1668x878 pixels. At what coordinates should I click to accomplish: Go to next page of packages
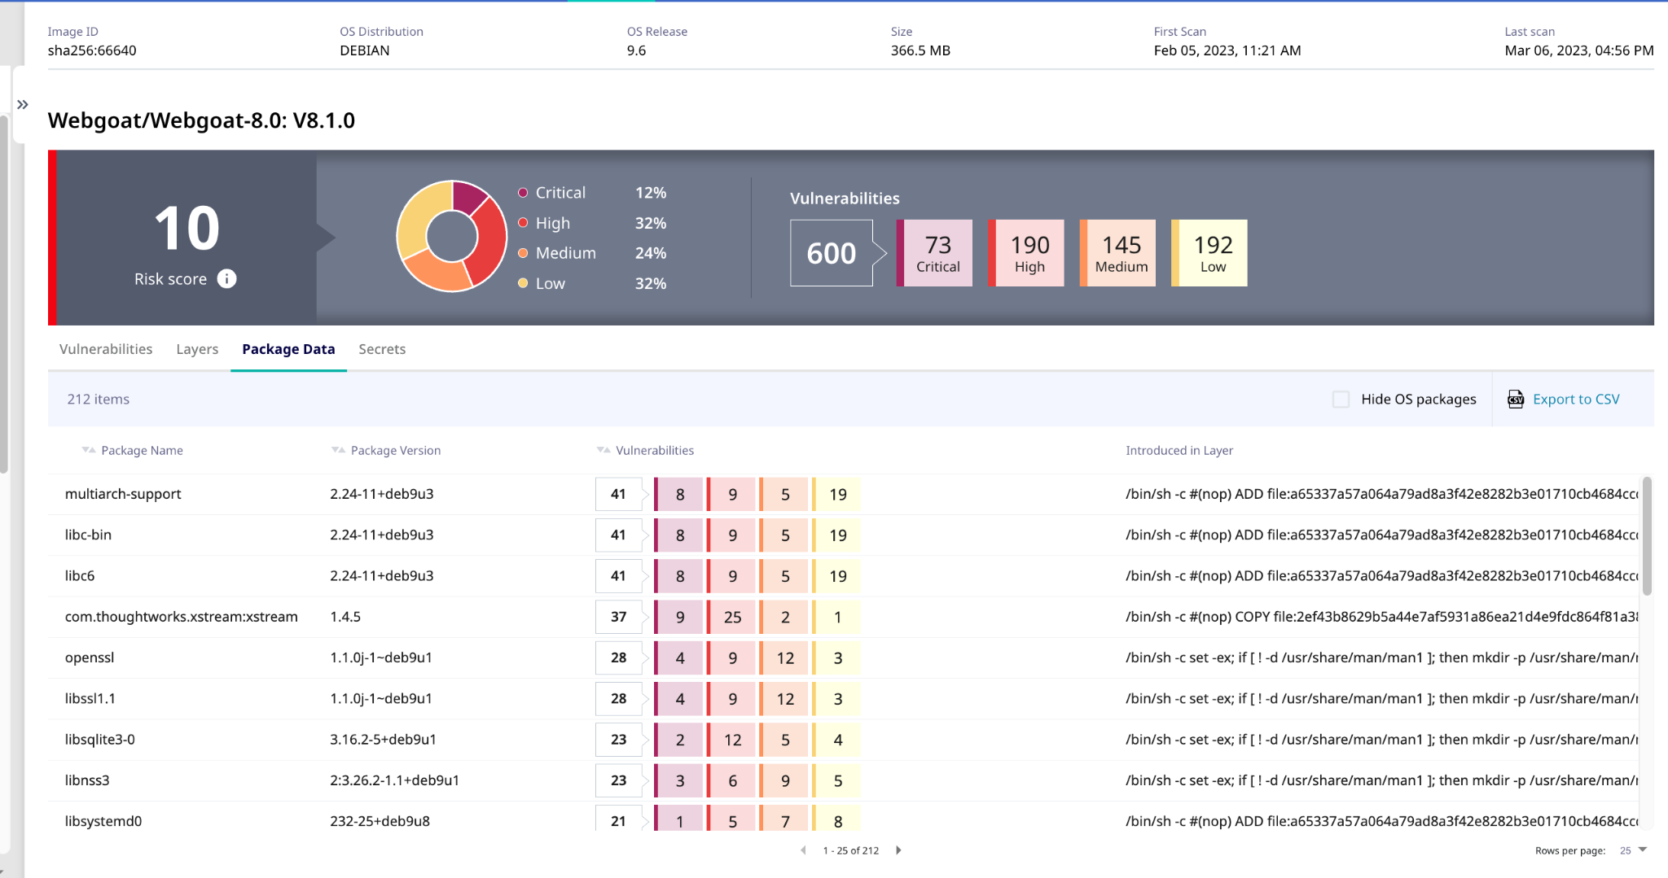[x=898, y=850]
